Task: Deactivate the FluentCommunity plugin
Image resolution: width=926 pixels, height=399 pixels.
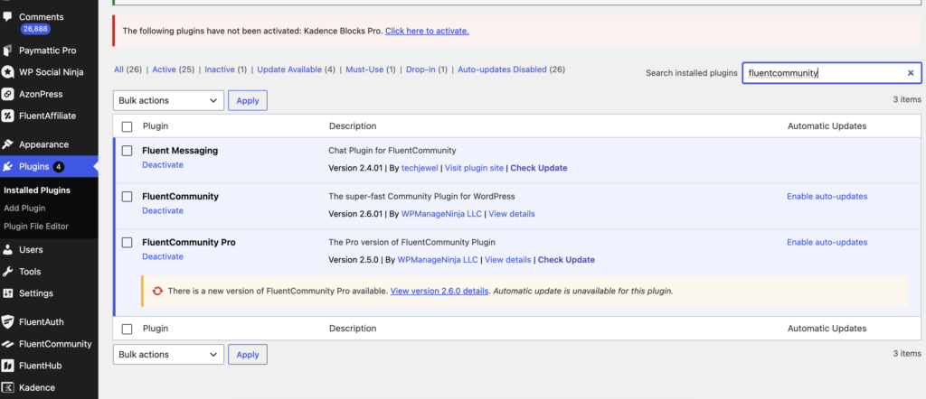Action: 163,211
